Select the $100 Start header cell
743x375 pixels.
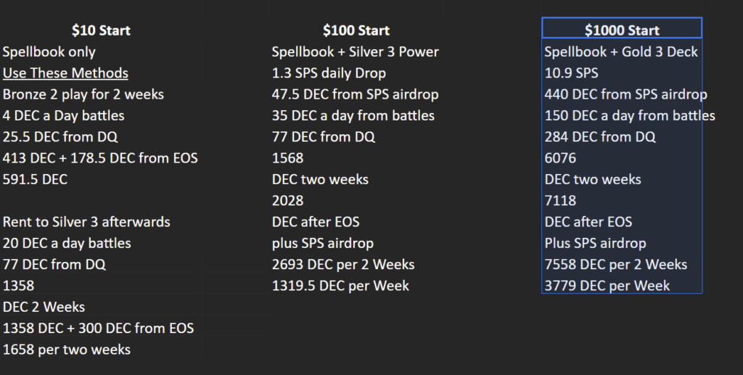click(356, 30)
